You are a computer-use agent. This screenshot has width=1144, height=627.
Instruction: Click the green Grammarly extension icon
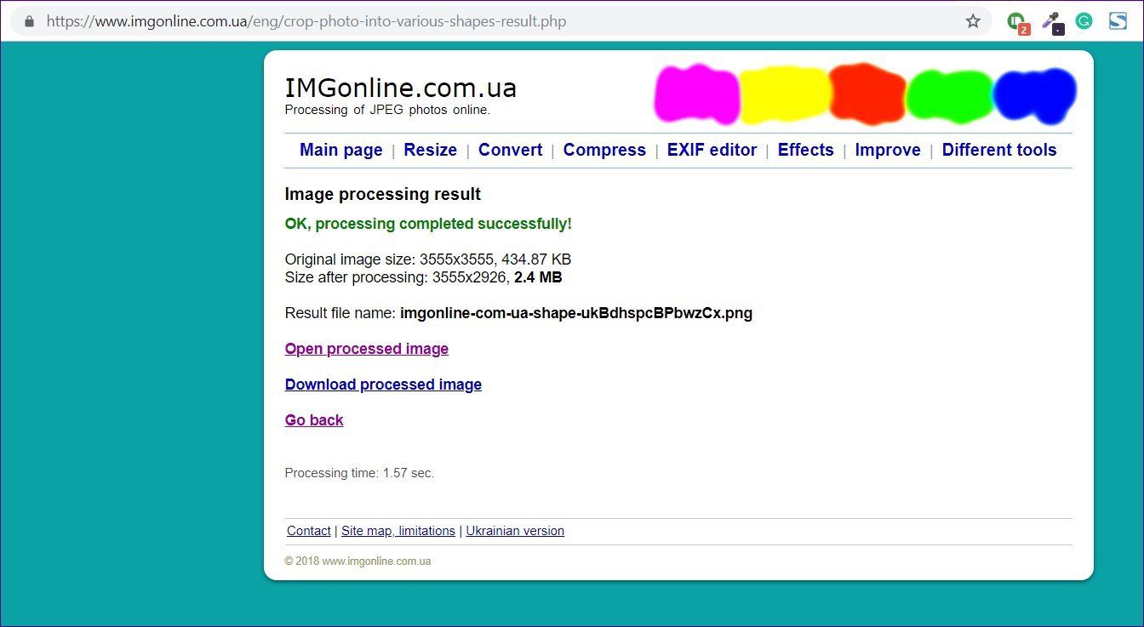pyautogui.click(x=1084, y=21)
